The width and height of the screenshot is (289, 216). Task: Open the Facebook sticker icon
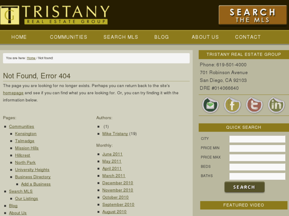(232, 105)
